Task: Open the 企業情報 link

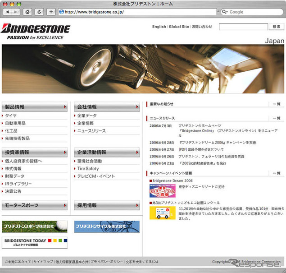Action: point(86,123)
